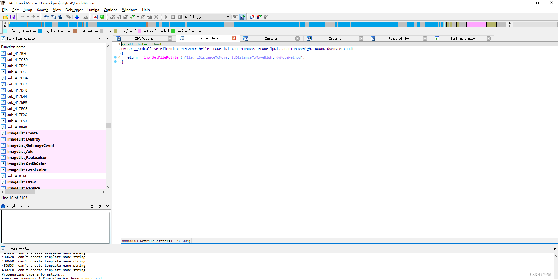The image size is (558, 279).
Task: Float the Functions window panel
Action: click(100, 39)
